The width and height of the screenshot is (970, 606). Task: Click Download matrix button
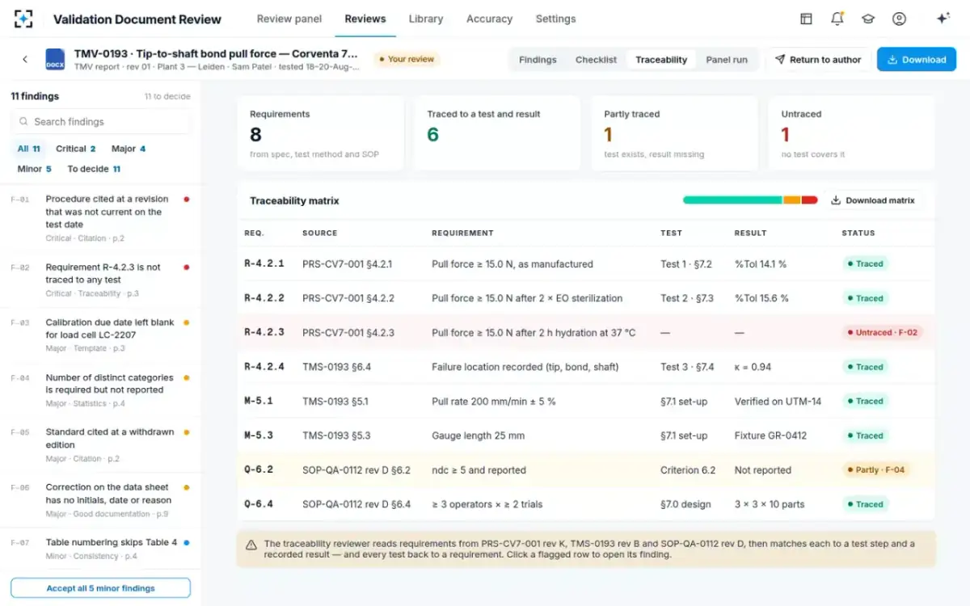(873, 200)
